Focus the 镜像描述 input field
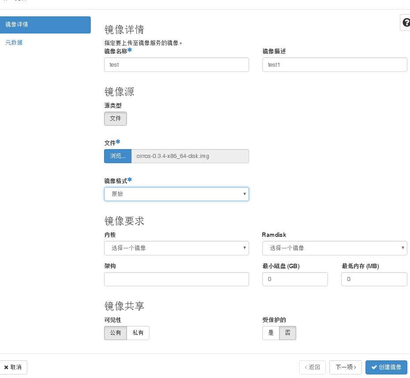The height and width of the screenshot is (378, 410). coord(335,64)
